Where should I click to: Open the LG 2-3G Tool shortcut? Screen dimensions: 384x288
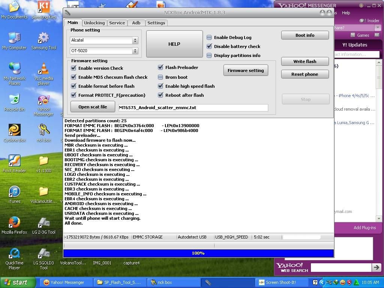click(43, 223)
